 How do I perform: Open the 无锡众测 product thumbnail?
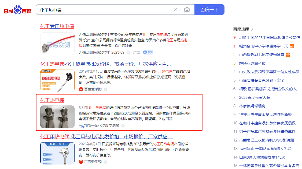[57, 44]
